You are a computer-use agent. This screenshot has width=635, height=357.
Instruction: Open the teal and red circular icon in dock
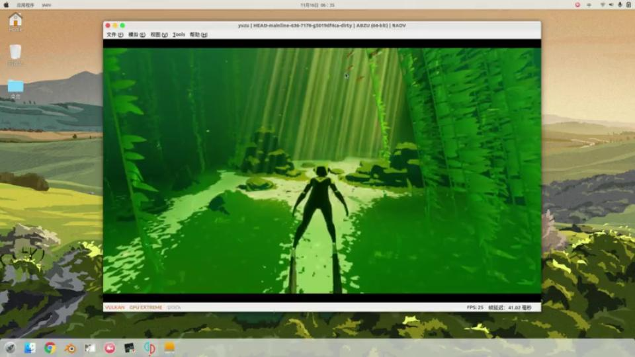click(x=149, y=348)
